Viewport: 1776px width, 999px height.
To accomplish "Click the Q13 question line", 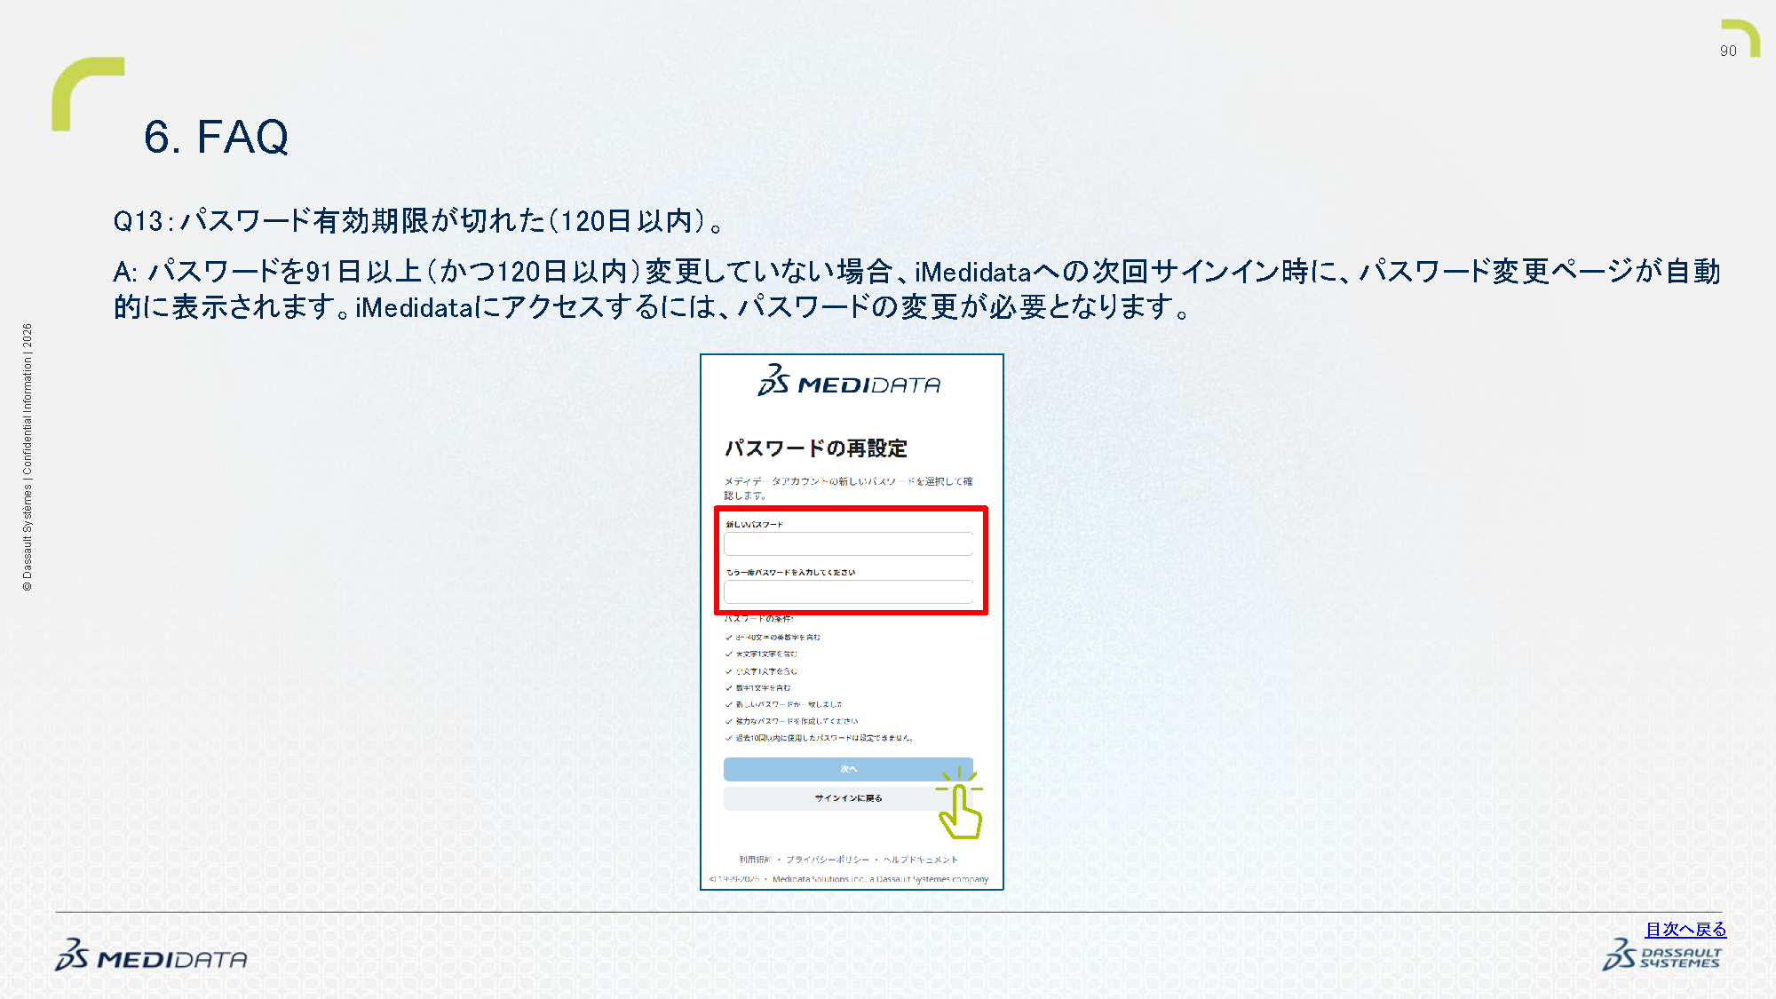I will [417, 220].
